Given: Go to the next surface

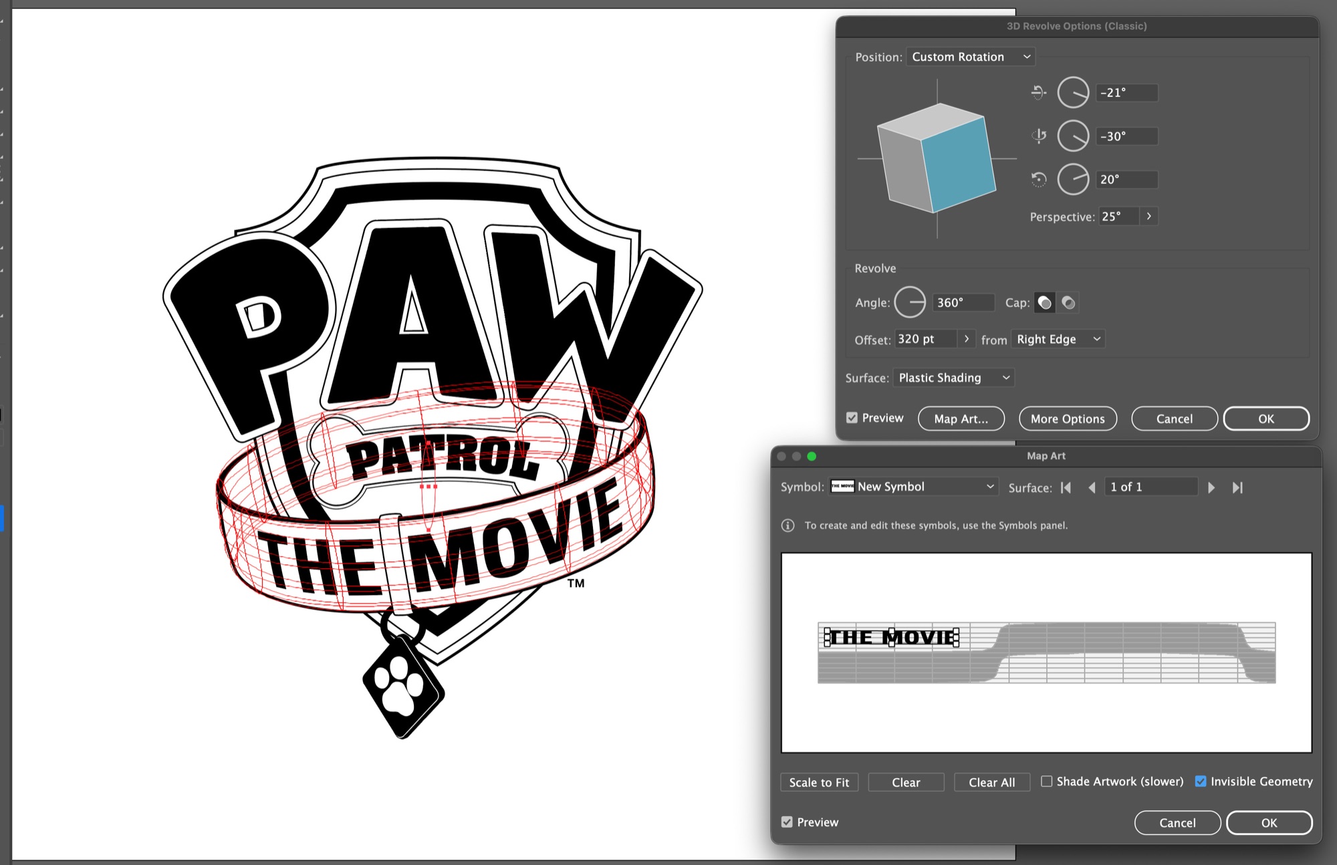Looking at the screenshot, I should pos(1211,487).
